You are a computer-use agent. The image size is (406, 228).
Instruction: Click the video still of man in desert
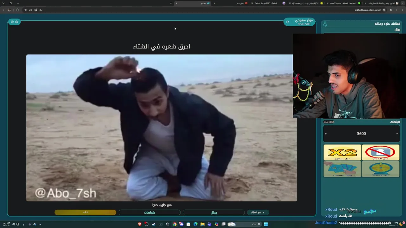coord(161,128)
